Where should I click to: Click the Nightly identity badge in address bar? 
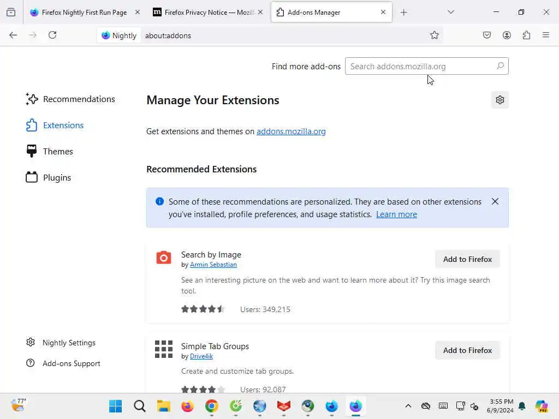coord(119,35)
